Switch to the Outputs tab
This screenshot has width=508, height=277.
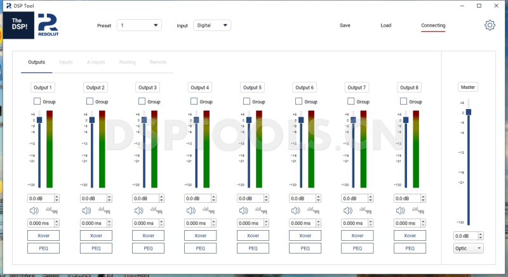coord(36,62)
